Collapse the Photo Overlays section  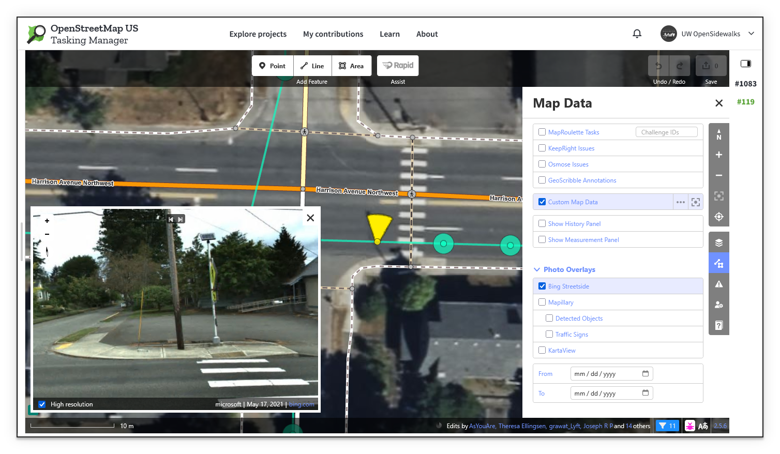click(x=536, y=269)
